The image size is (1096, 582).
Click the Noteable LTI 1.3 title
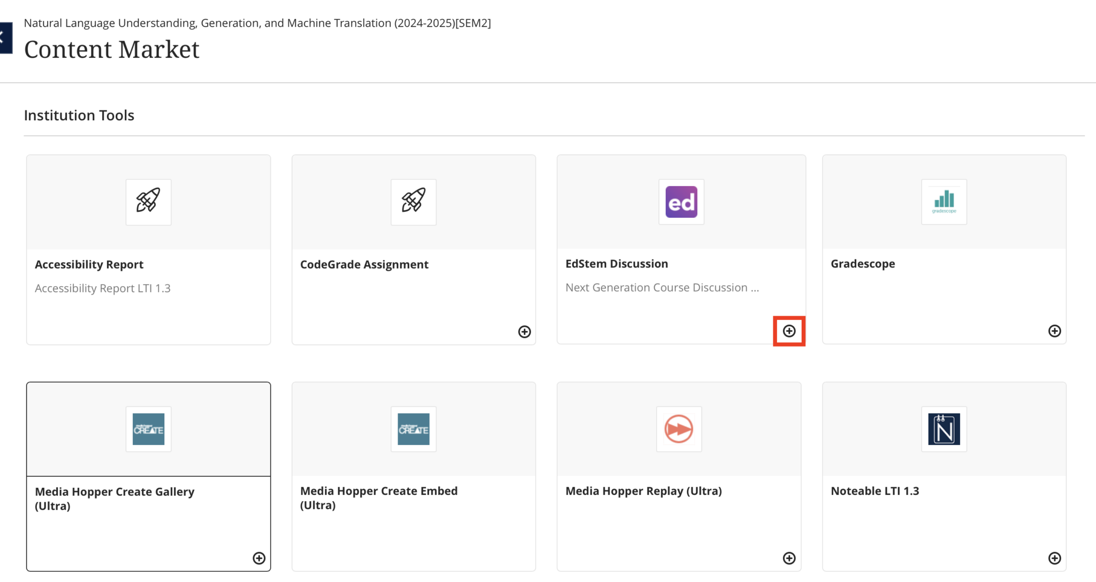874,491
